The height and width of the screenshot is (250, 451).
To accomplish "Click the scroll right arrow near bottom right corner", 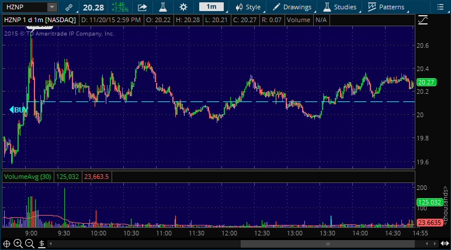I will [435, 244].
